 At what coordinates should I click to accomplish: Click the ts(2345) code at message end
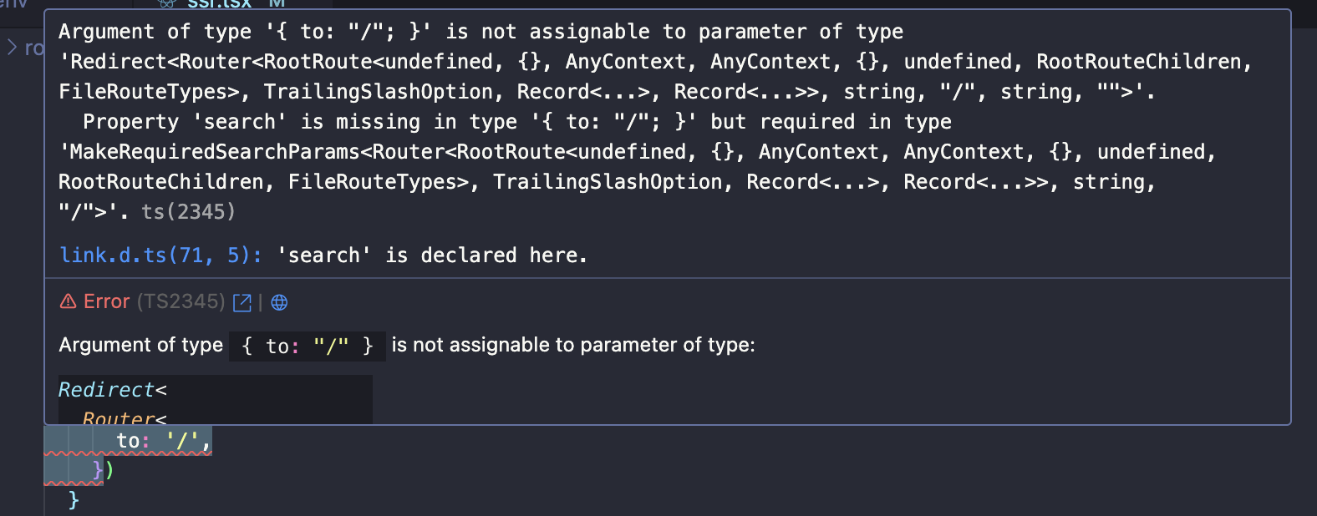click(x=189, y=212)
